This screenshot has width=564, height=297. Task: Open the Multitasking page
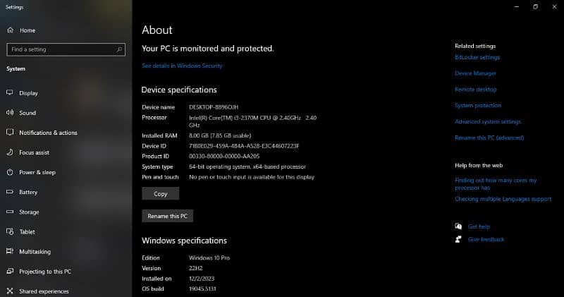35,251
